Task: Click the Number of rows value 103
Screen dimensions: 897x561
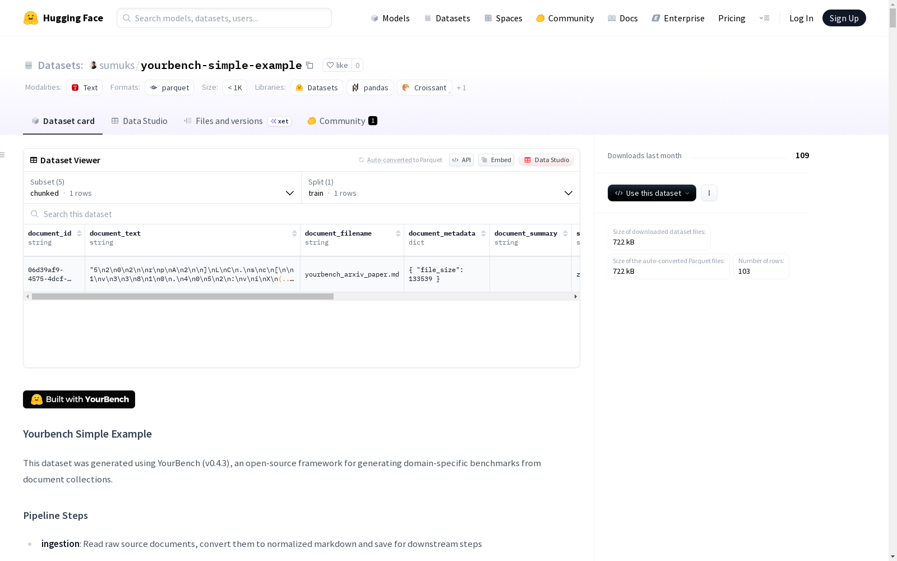Action: click(x=744, y=271)
